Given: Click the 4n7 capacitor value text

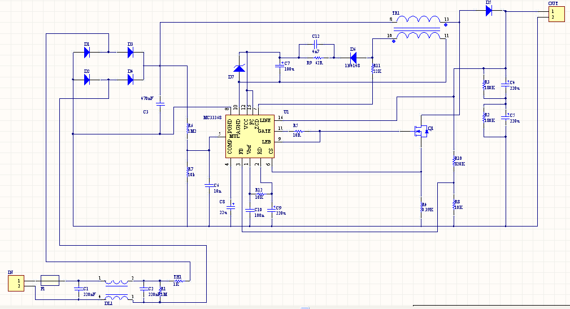Looking at the screenshot, I should (x=316, y=51).
